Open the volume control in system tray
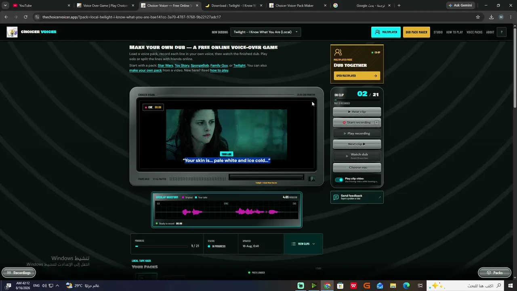The height and width of the screenshot is (291, 517). (44, 286)
